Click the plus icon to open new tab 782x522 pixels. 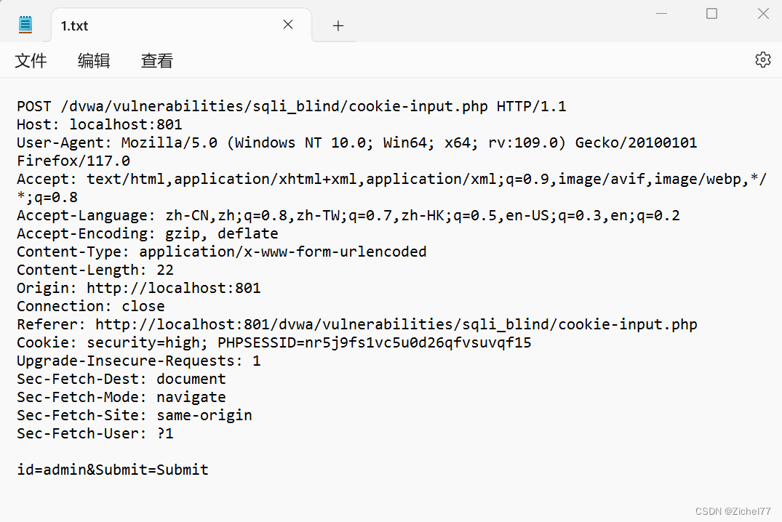pos(338,25)
